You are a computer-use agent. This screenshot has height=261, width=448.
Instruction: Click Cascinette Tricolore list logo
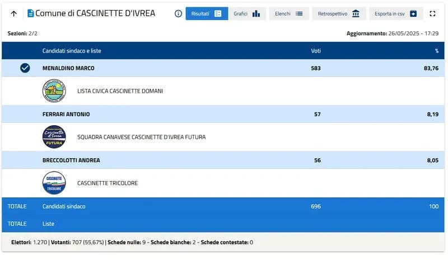tap(54, 183)
